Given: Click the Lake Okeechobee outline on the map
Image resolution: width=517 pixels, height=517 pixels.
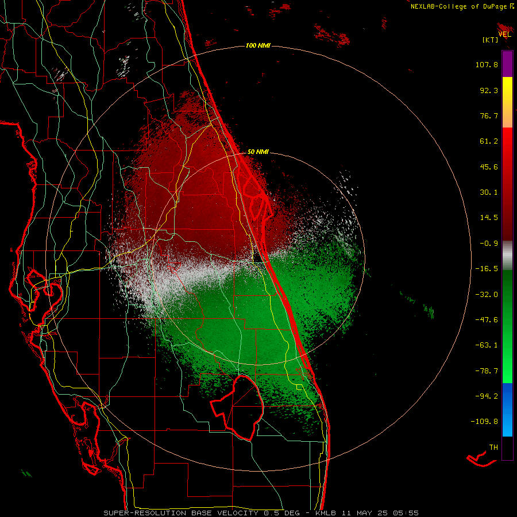Looking at the screenshot, I should [237, 408].
